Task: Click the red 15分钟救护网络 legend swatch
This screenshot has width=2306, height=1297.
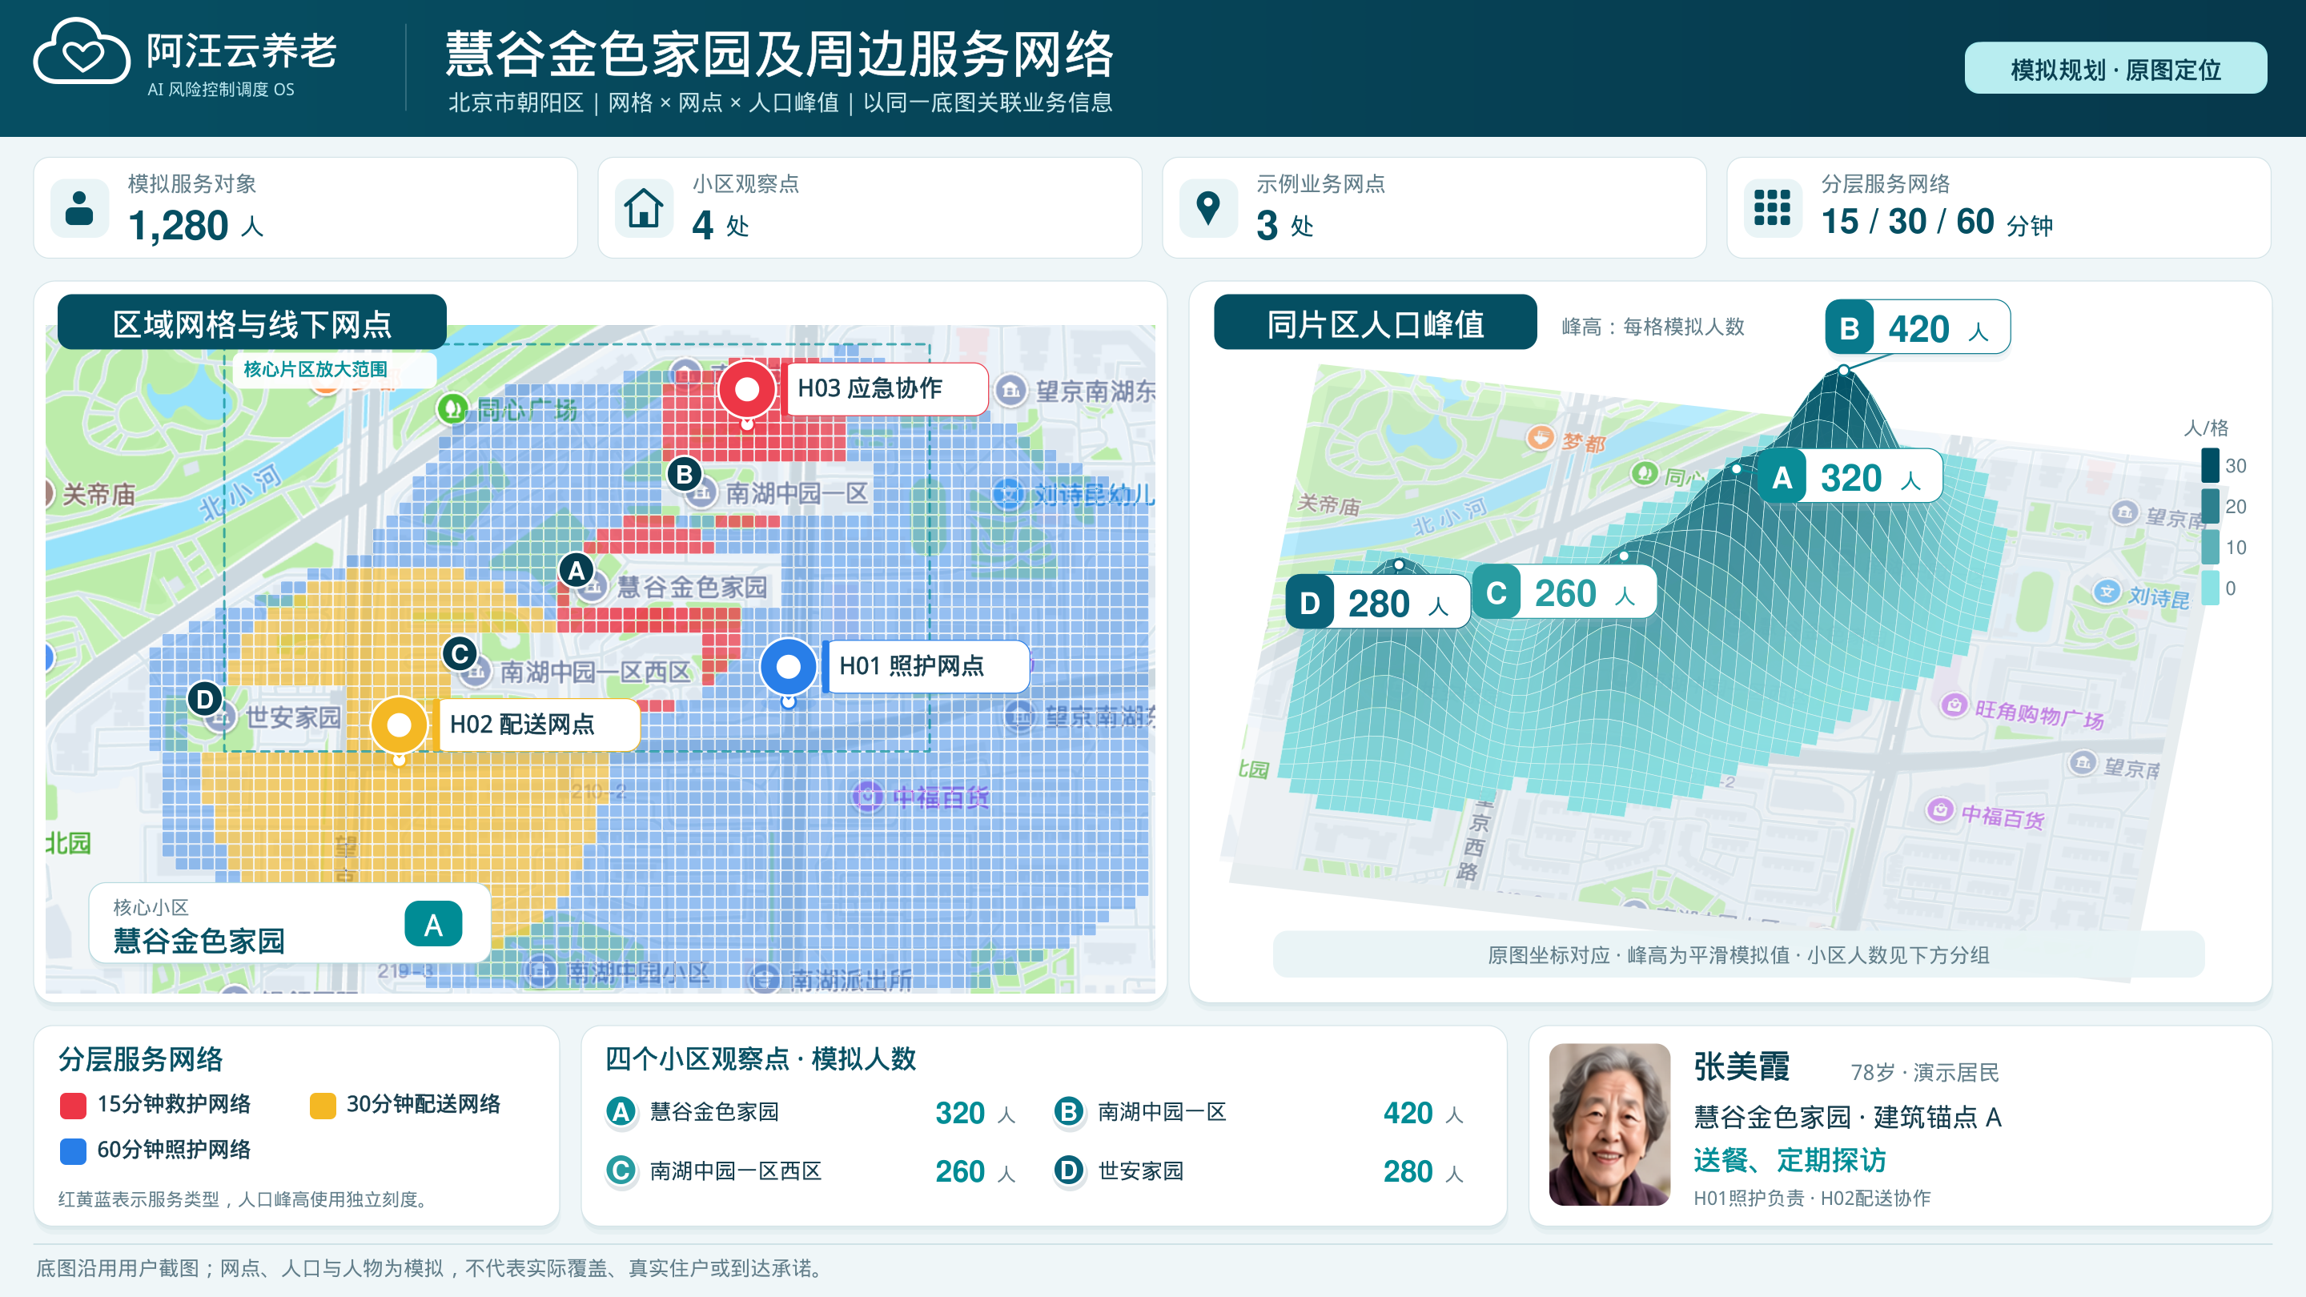Action: pos(73,1106)
